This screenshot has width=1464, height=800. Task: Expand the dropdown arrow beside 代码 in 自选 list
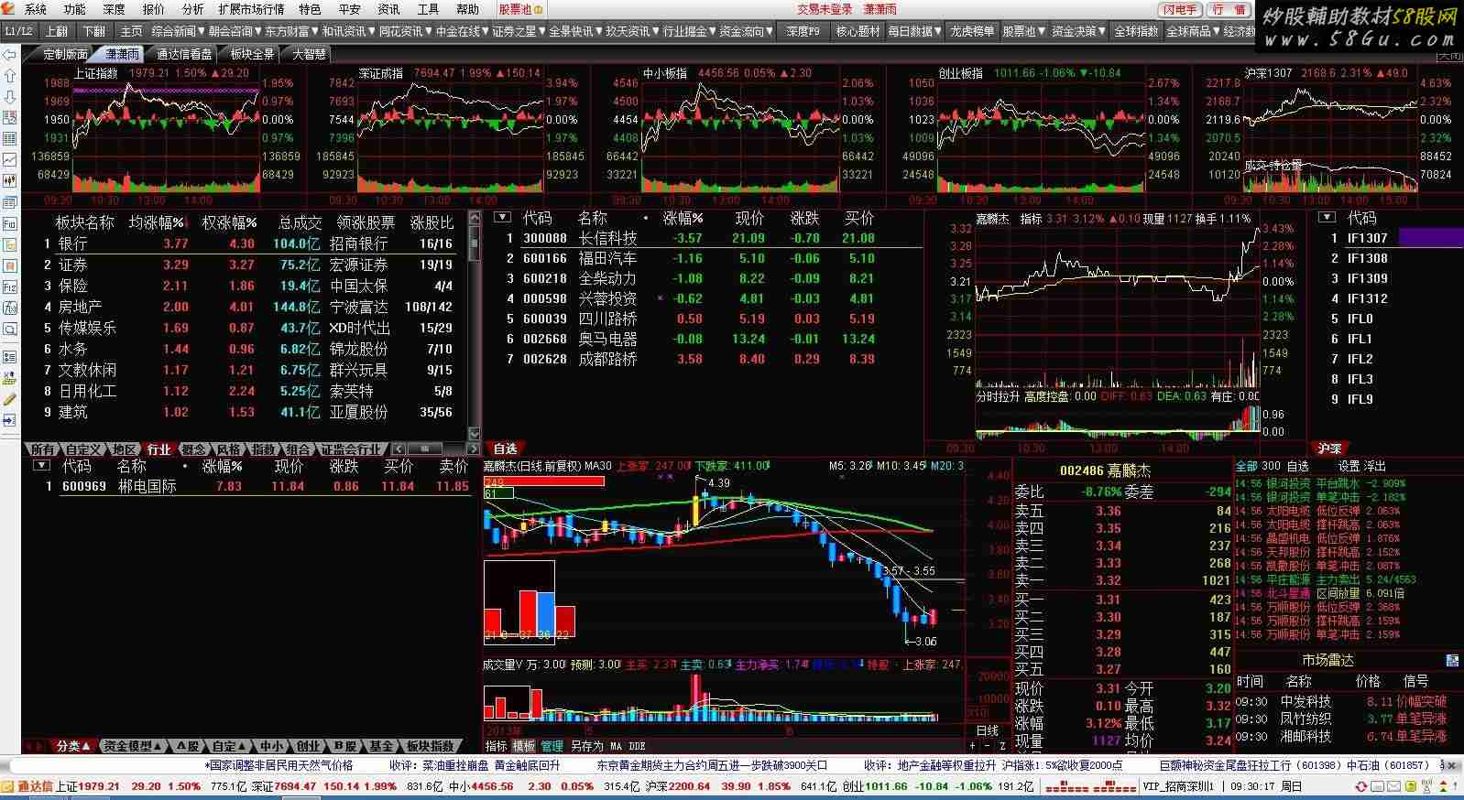pyautogui.click(x=502, y=218)
